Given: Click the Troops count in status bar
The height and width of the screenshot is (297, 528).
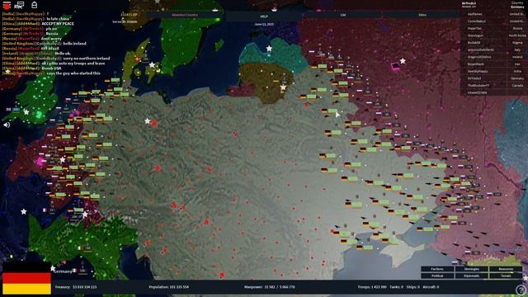Looking at the screenshot, I should pyautogui.click(x=372, y=287).
